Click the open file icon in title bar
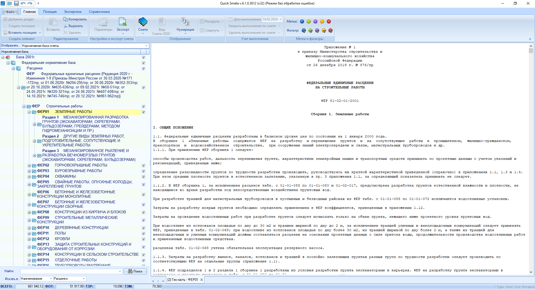The height and width of the screenshot is (290, 535). 10,3
